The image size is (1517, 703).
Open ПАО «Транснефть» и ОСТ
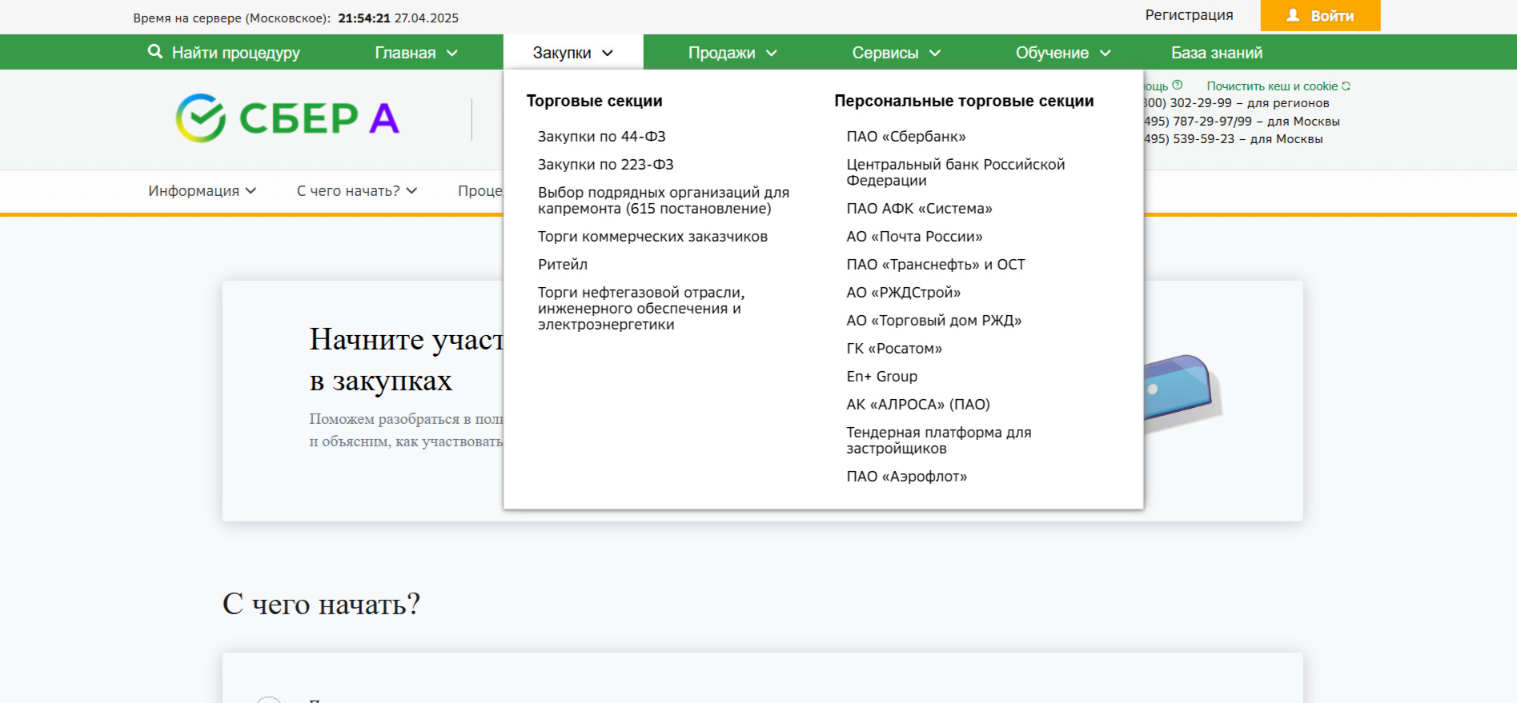[x=936, y=265]
